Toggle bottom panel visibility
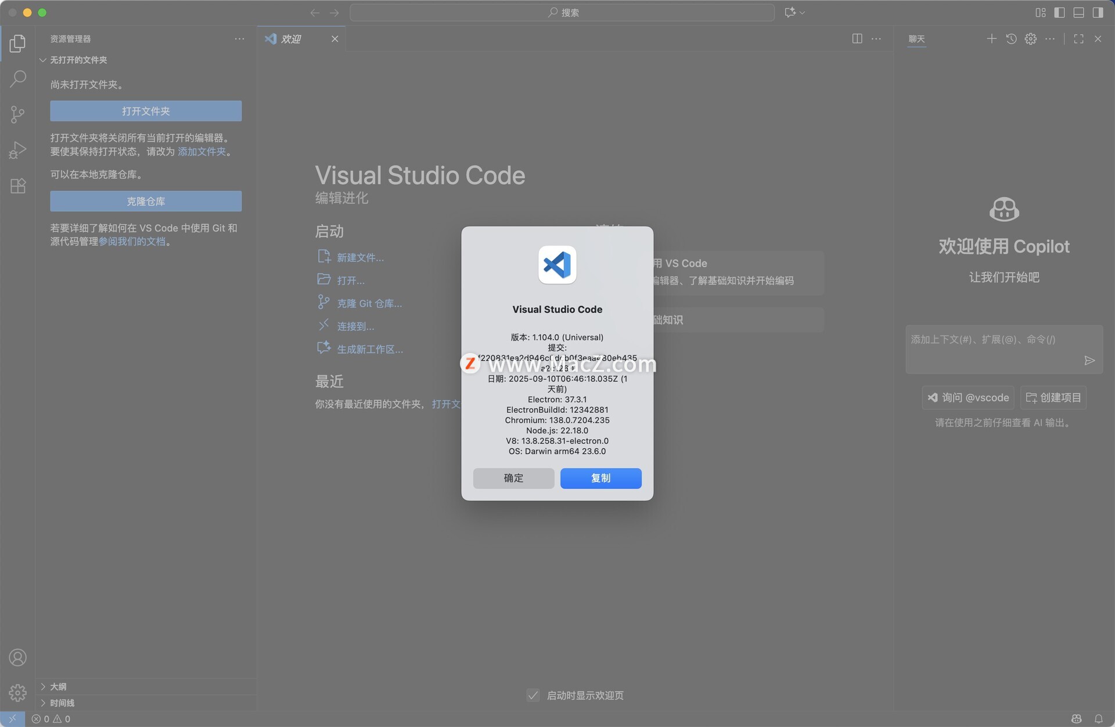Image resolution: width=1115 pixels, height=727 pixels. point(1078,13)
